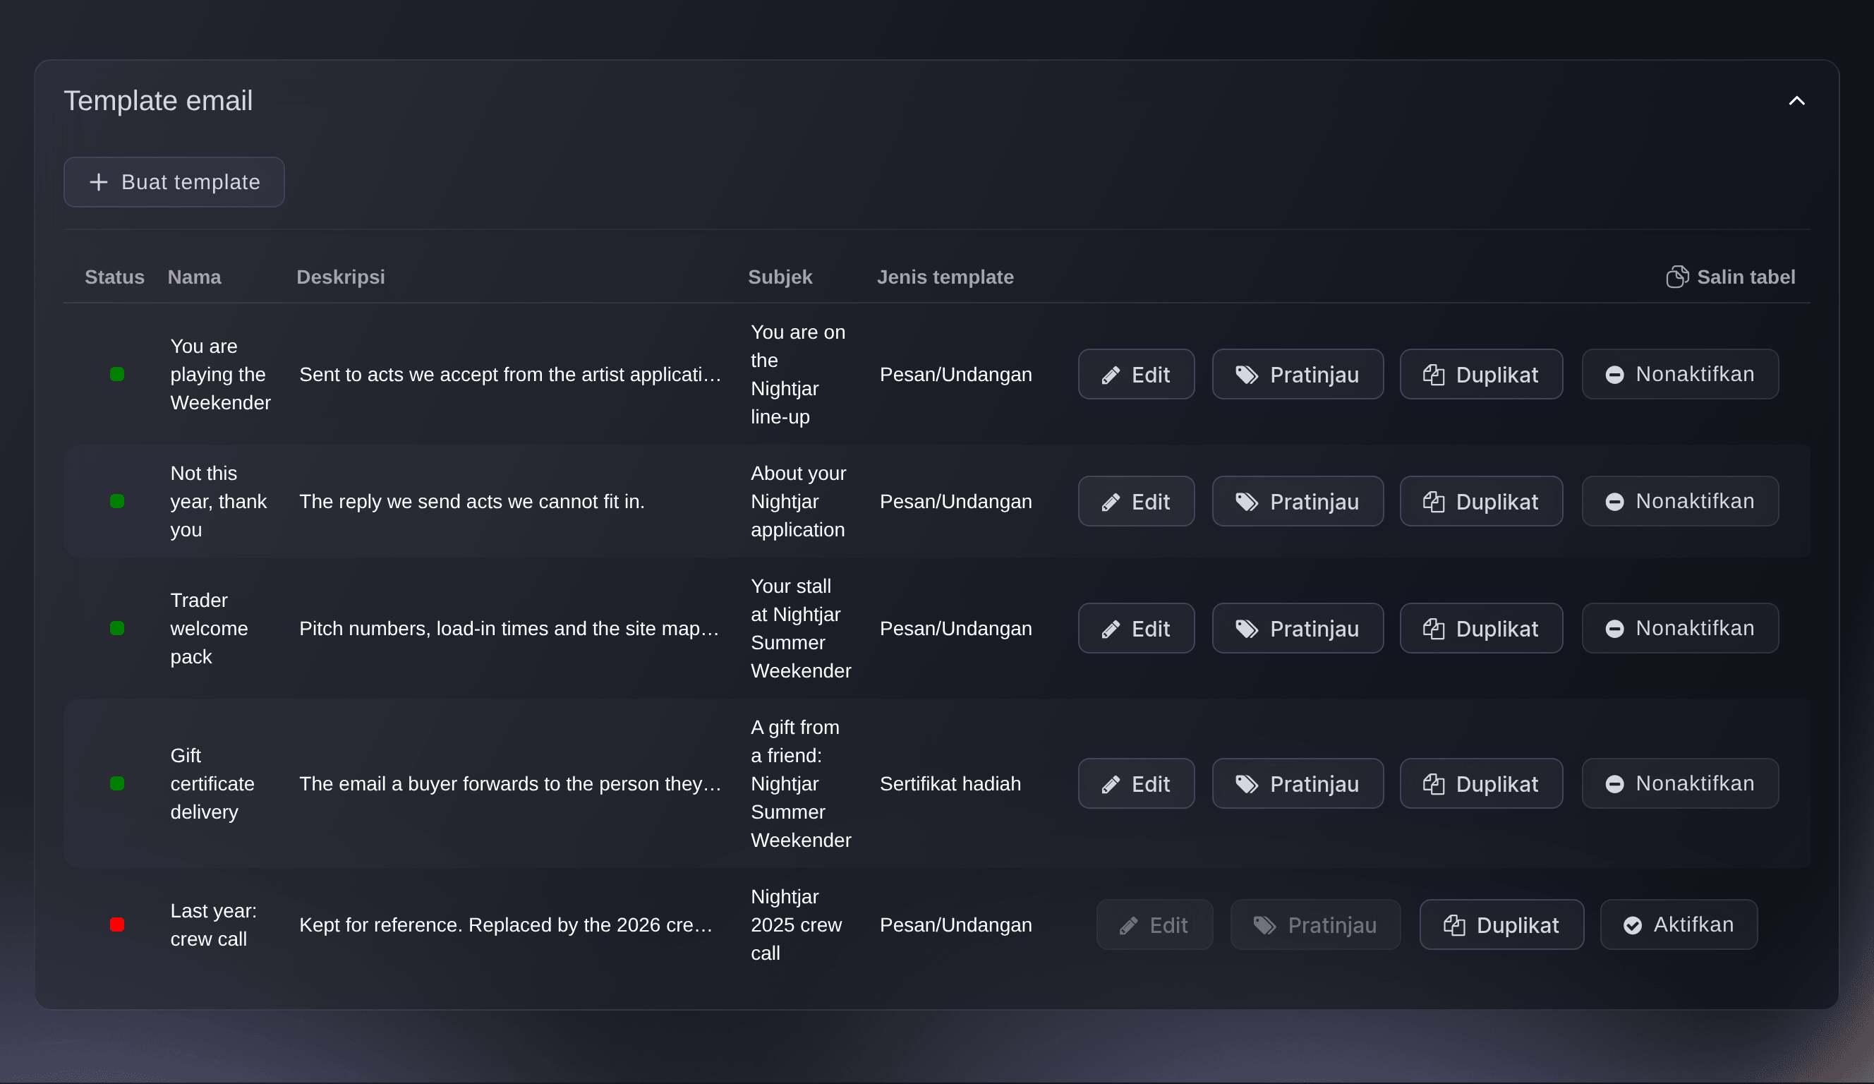Duplicate the Trader welcome pack template

pyautogui.click(x=1480, y=629)
